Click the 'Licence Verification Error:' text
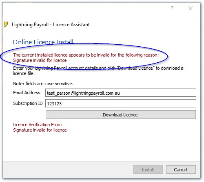The width and height of the screenshot is (204, 182). (38, 125)
